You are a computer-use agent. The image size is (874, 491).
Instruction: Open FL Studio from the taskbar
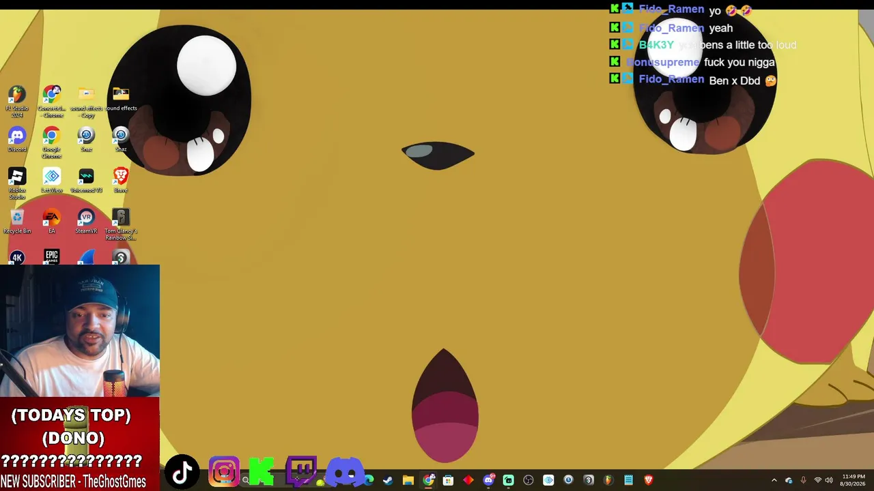pos(608,480)
